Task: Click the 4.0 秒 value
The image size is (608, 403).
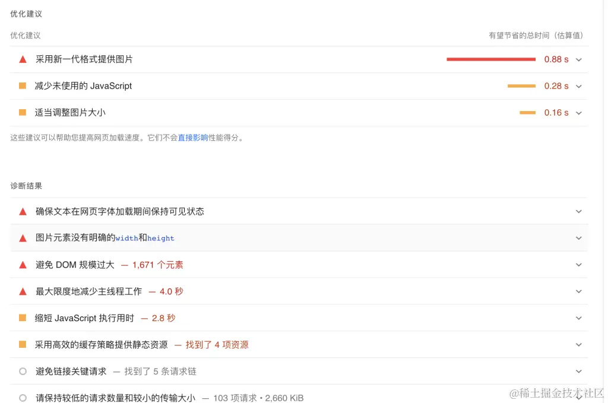Action: [x=172, y=291]
